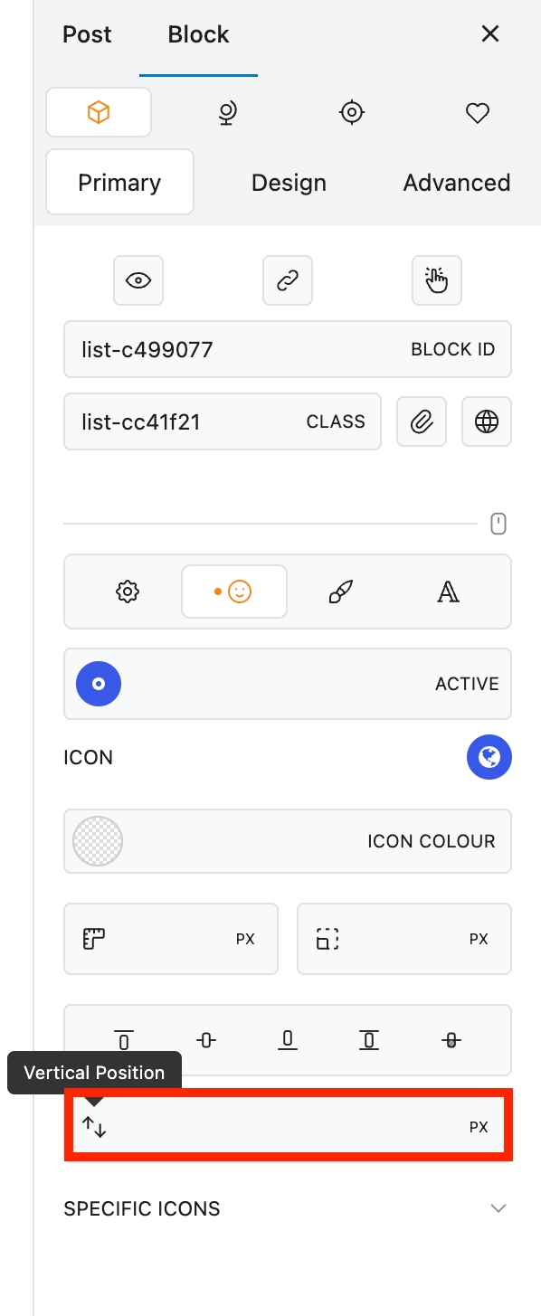Image resolution: width=541 pixels, height=1316 pixels.
Task: Toggle the ACTIVE state radio button
Action: coord(99,684)
